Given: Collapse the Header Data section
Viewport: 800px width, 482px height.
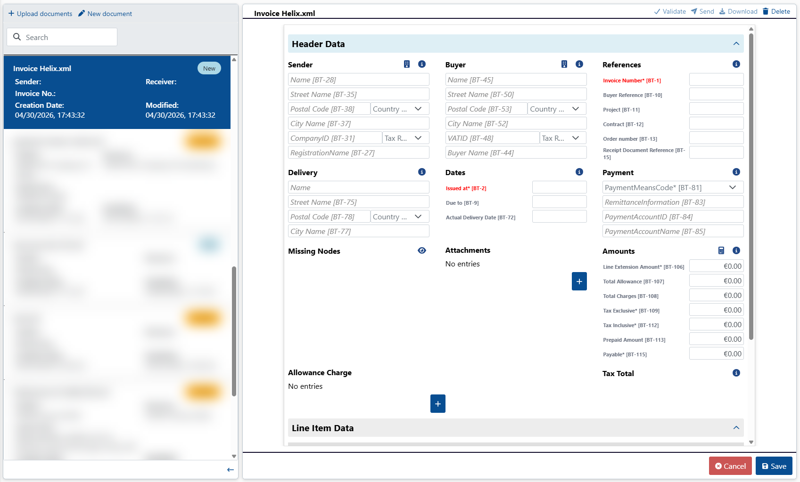Looking at the screenshot, I should click(736, 44).
